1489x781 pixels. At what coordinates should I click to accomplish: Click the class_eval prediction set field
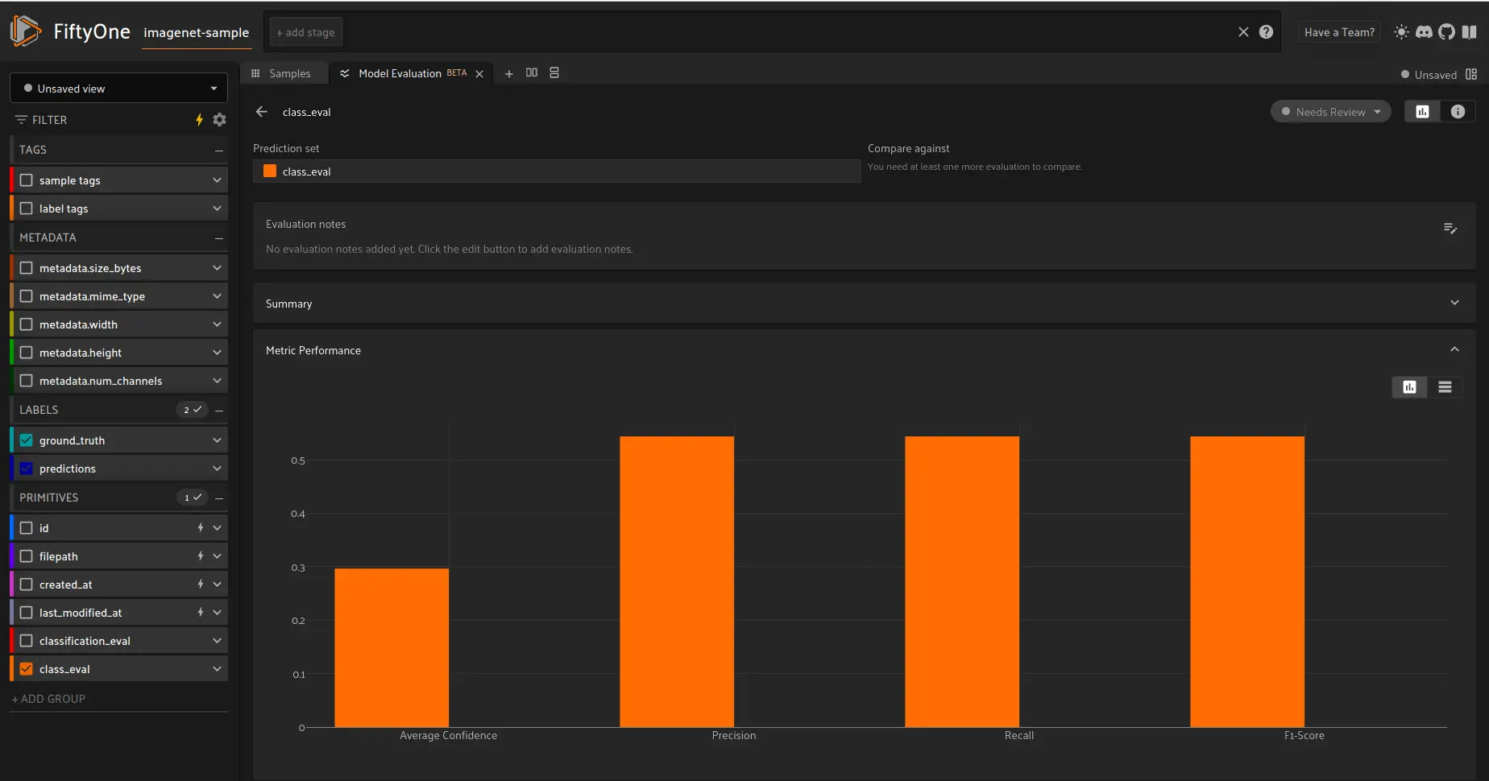click(x=557, y=171)
